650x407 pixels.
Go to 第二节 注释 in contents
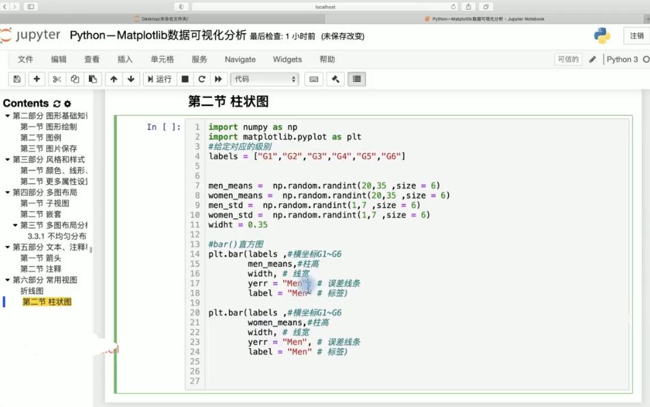pos(40,269)
